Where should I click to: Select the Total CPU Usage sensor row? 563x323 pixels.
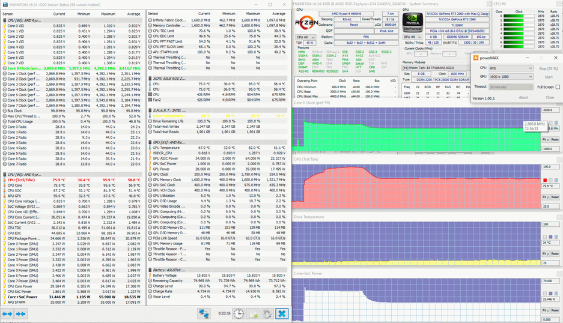pyautogui.click(x=74, y=121)
